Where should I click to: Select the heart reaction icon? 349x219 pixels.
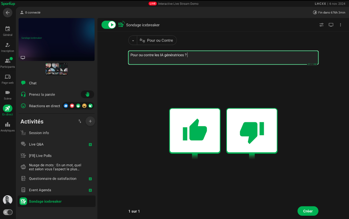tap(72, 106)
